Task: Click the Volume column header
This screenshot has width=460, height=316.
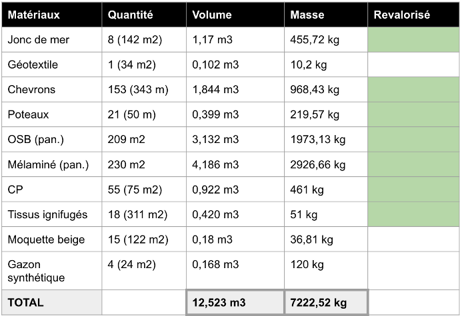Action: click(212, 15)
